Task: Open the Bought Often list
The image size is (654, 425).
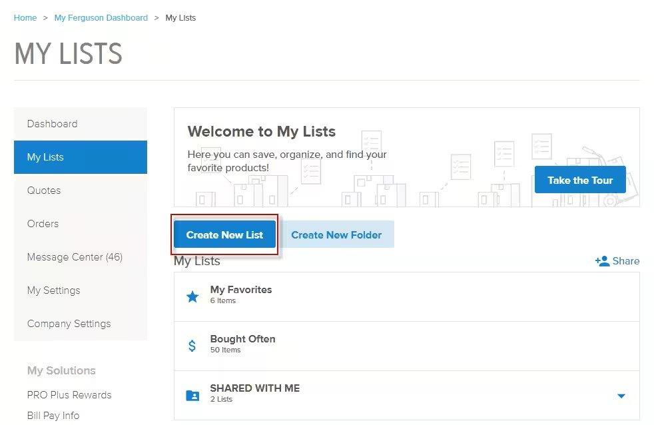Action: pyautogui.click(x=407, y=346)
